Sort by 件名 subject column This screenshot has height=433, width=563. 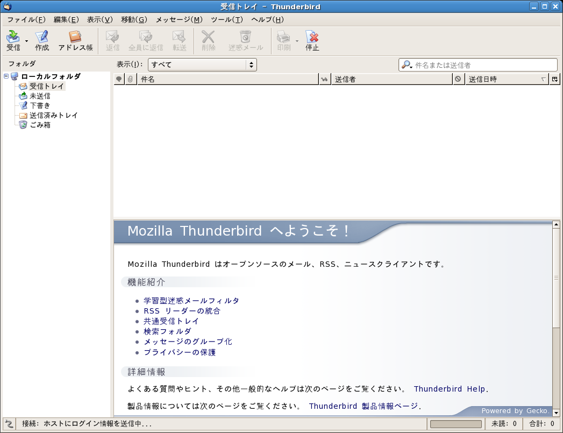[x=227, y=79]
